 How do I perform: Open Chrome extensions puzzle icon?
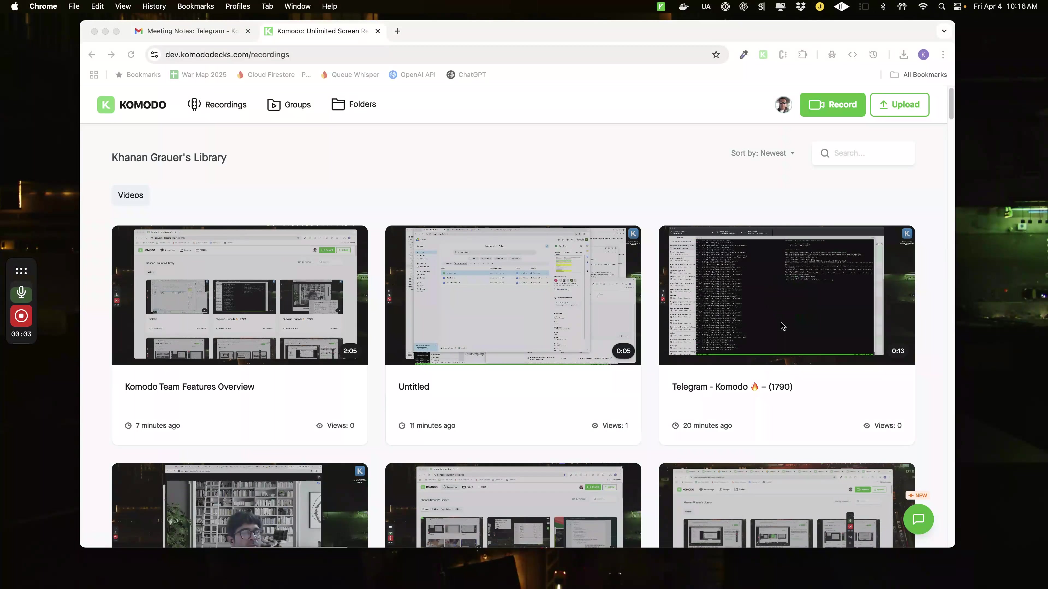click(x=803, y=55)
